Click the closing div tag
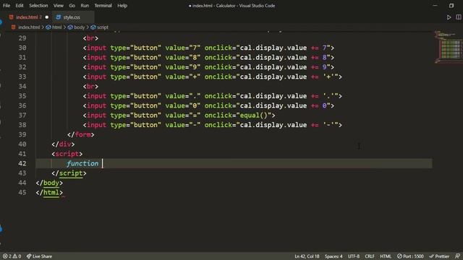463x260 pixels. (63, 144)
